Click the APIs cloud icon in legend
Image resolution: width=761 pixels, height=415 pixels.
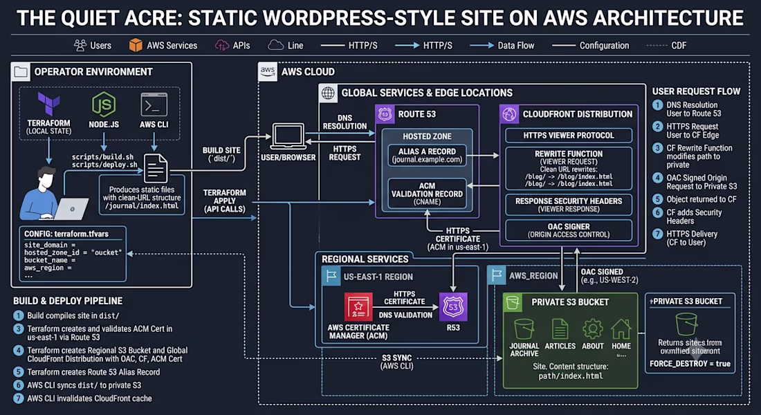coord(222,46)
